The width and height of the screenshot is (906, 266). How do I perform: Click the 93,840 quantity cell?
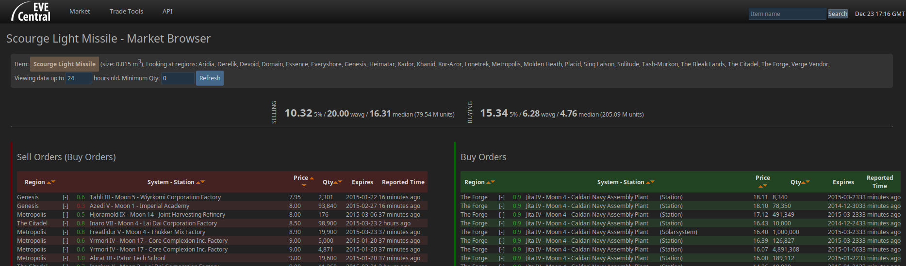328,206
